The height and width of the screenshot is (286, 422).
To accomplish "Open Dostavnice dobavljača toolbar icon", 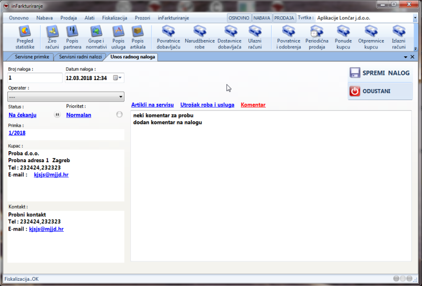I will 229,37.
